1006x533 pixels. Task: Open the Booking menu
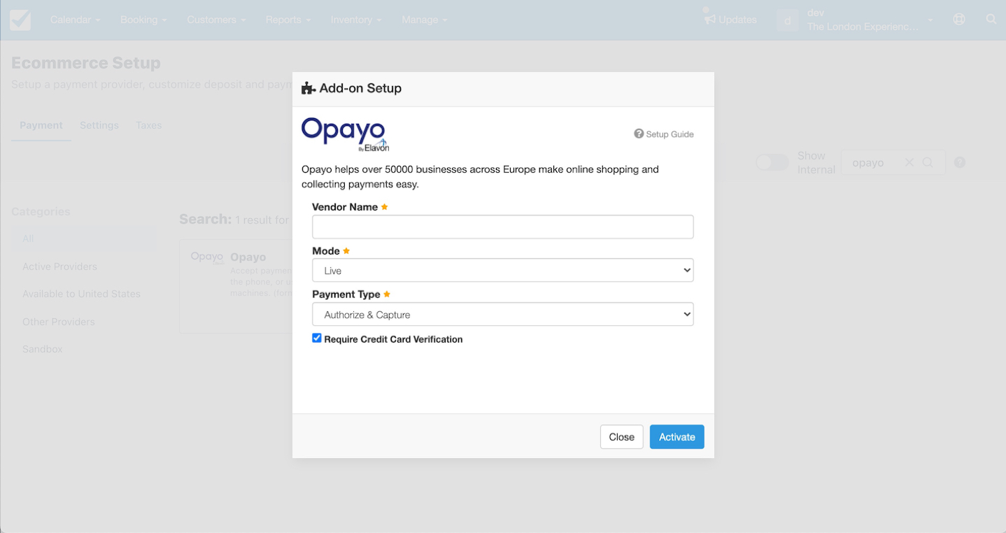[143, 20]
